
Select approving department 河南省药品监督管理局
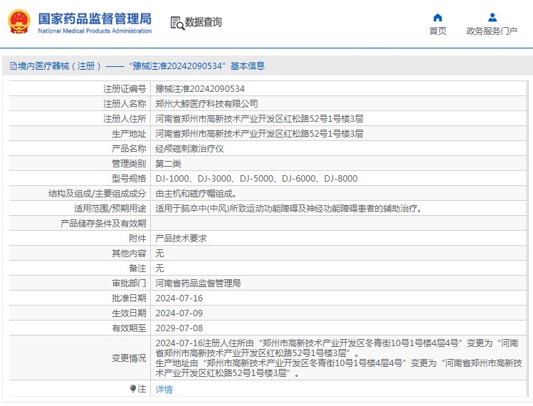(198, 283)
